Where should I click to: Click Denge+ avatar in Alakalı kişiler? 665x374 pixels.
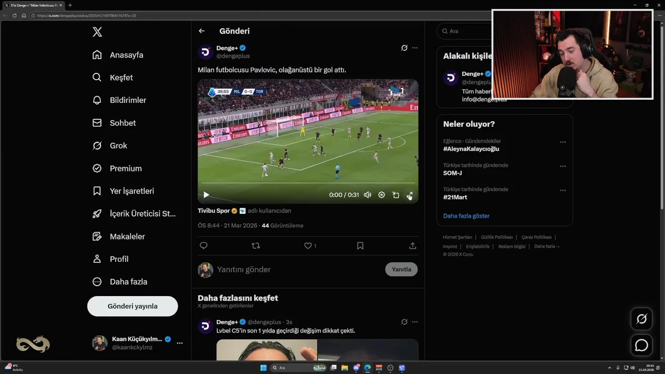pos(450,78)
